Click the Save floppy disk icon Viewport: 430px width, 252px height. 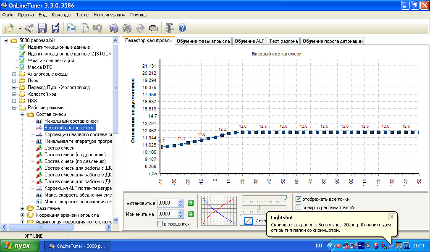click(x=42, y=28)
